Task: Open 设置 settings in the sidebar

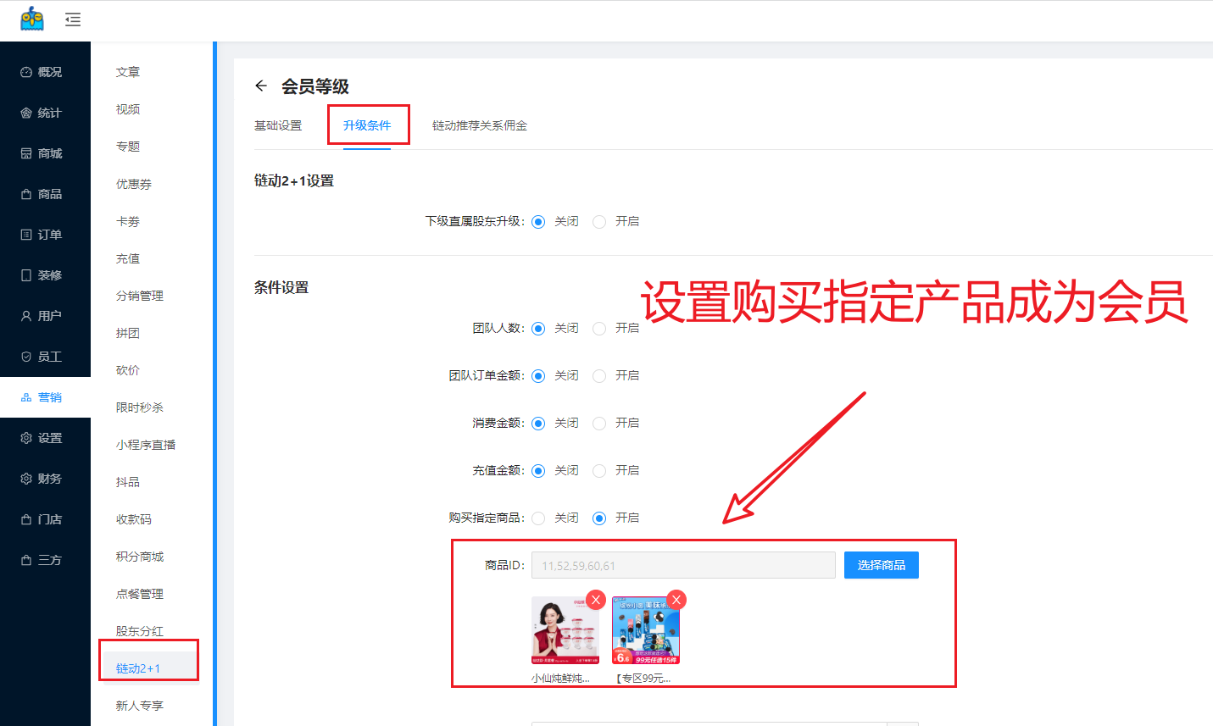Action: tap(42, 438)
